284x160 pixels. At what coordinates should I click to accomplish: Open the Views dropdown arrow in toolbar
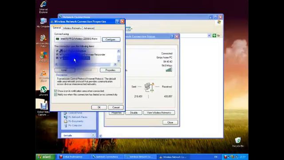point(132,29)
